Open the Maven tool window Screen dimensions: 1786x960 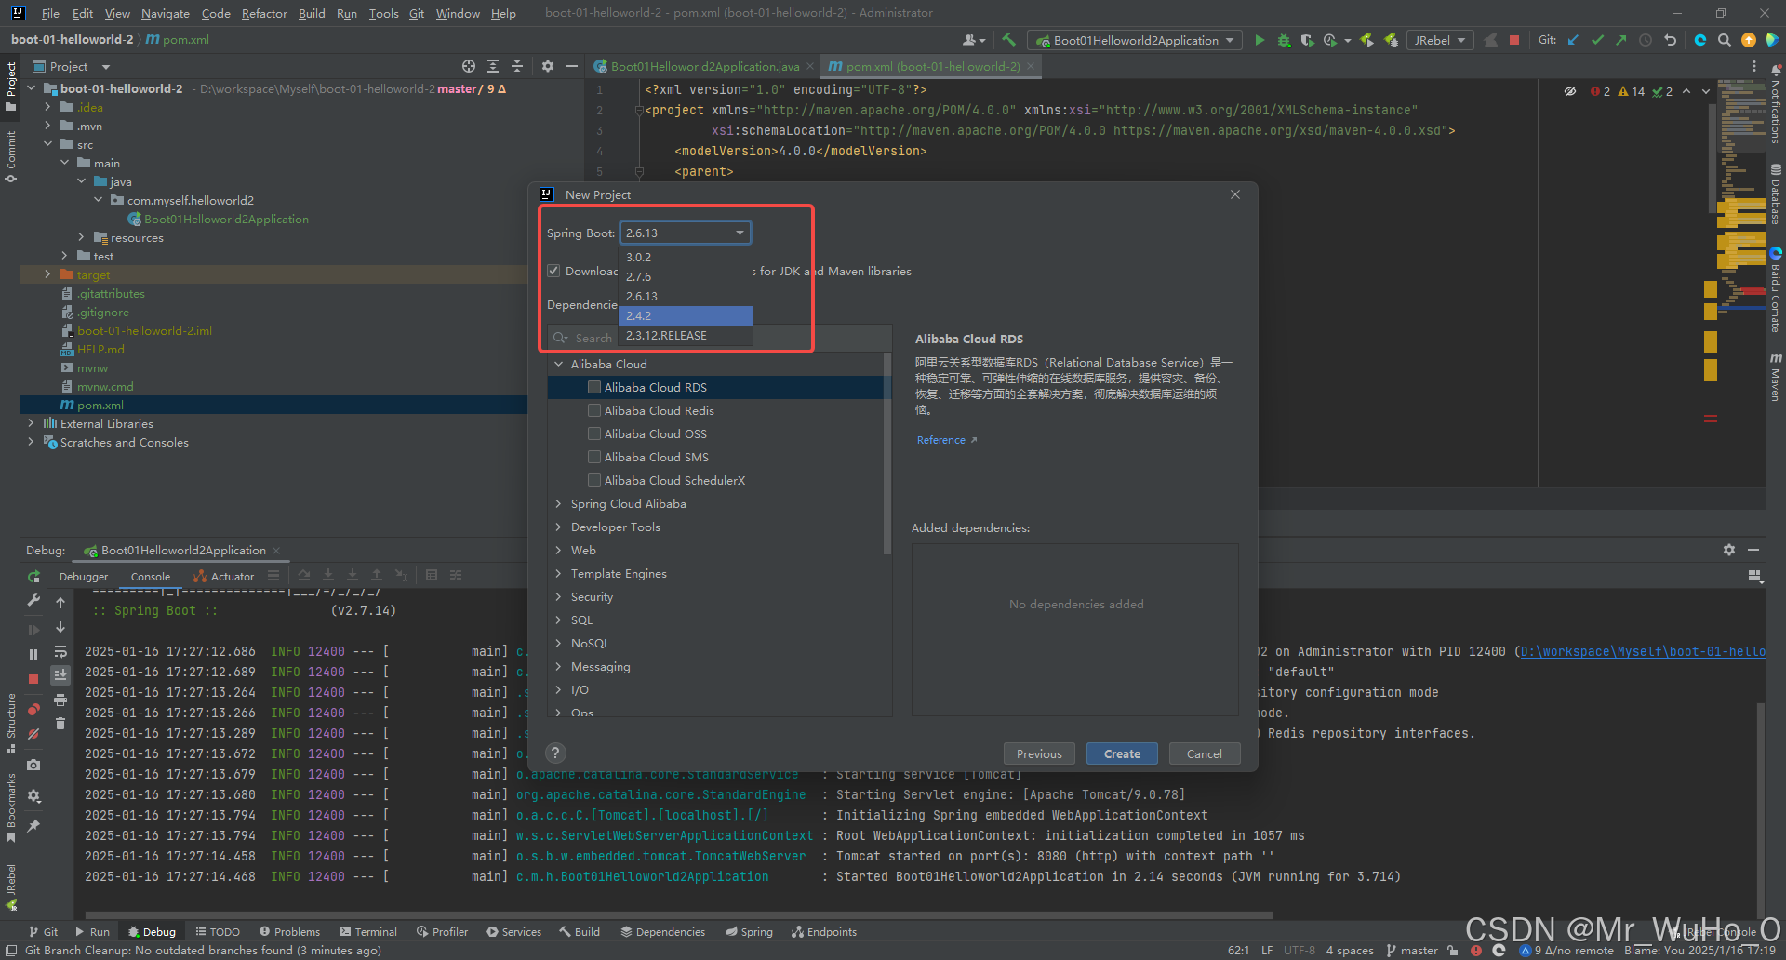pos(1776,378)
